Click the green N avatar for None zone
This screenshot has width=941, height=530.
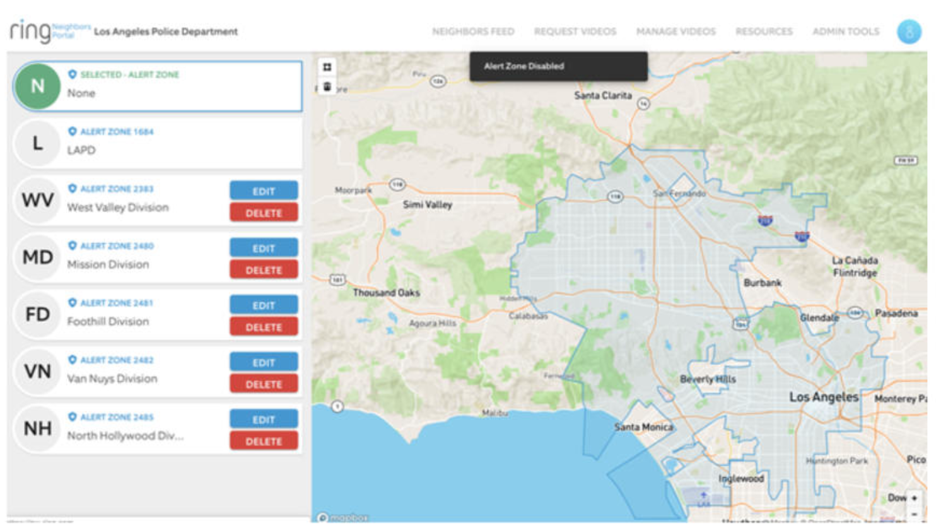tap(38, 86)
